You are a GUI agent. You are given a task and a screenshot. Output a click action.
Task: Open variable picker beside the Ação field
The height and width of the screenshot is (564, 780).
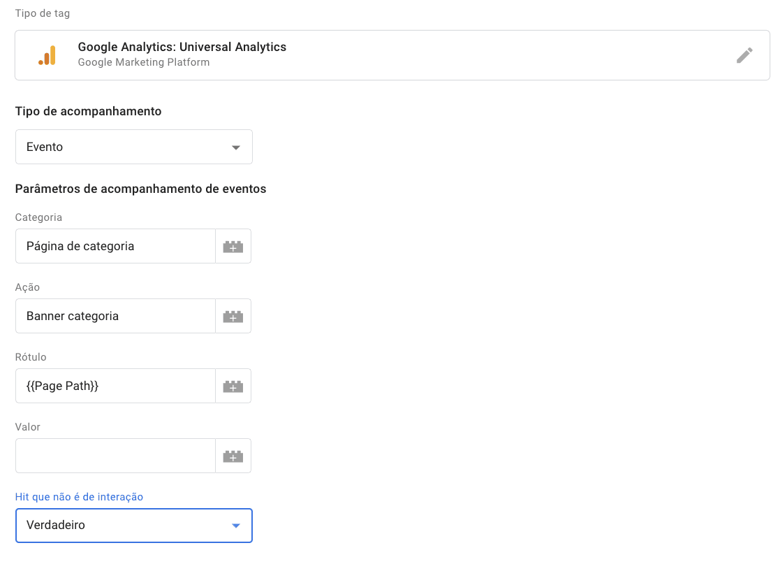point(233,316)
